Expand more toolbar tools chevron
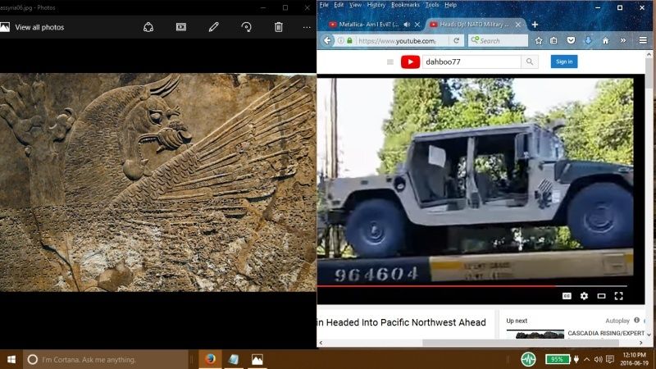This screenshot has width=656, height=369. click(x=623, y=40)
